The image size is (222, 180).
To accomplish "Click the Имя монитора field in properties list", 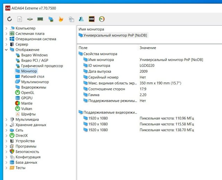I will coord(101,60).
